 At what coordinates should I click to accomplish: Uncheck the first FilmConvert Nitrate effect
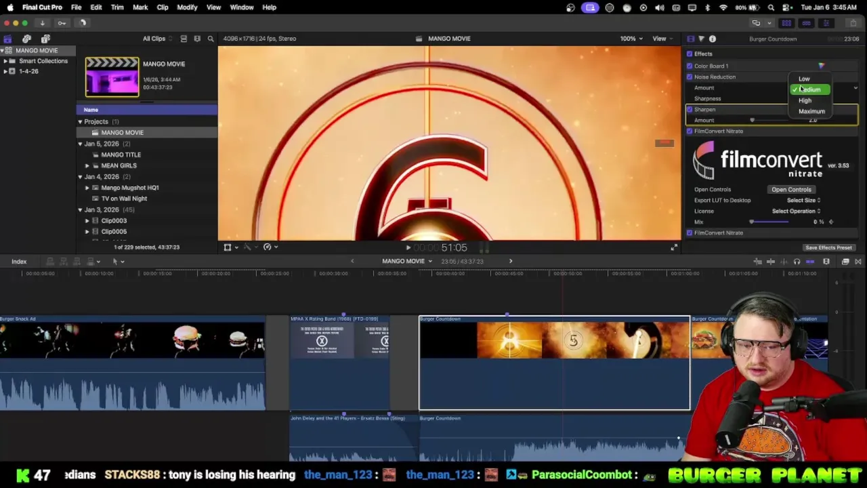pos(690,131)
